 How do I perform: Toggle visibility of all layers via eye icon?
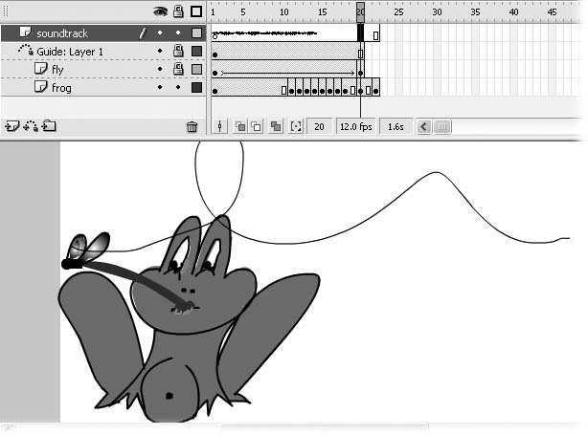[x=160, y=12]
